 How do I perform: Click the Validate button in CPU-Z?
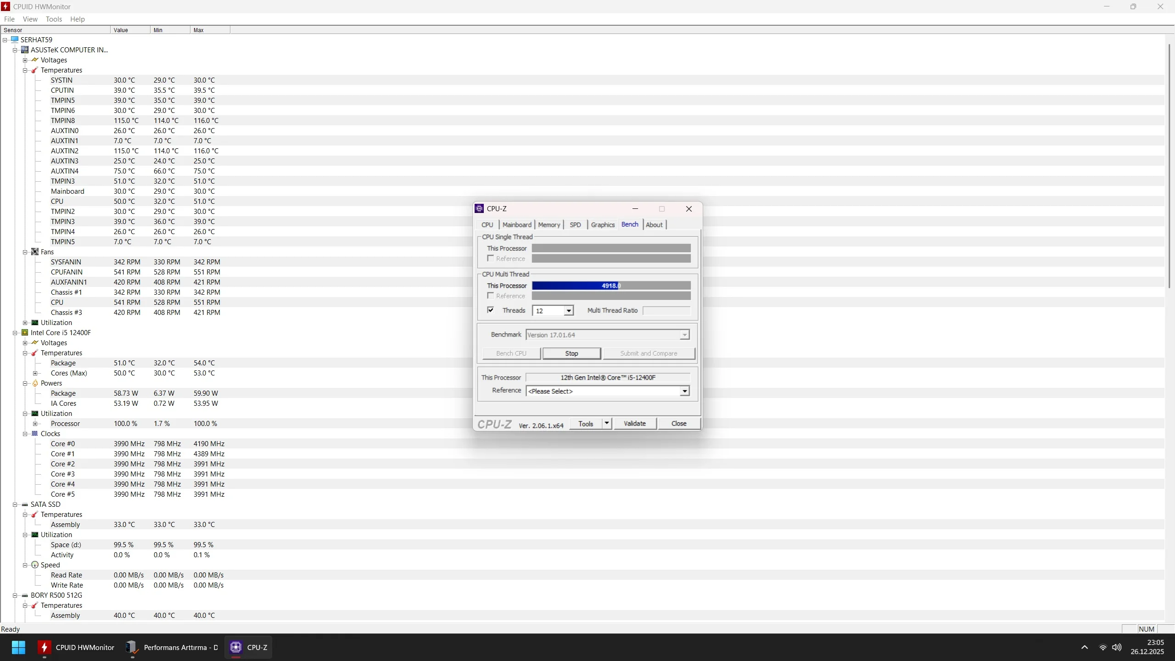(x=635, y=423)
